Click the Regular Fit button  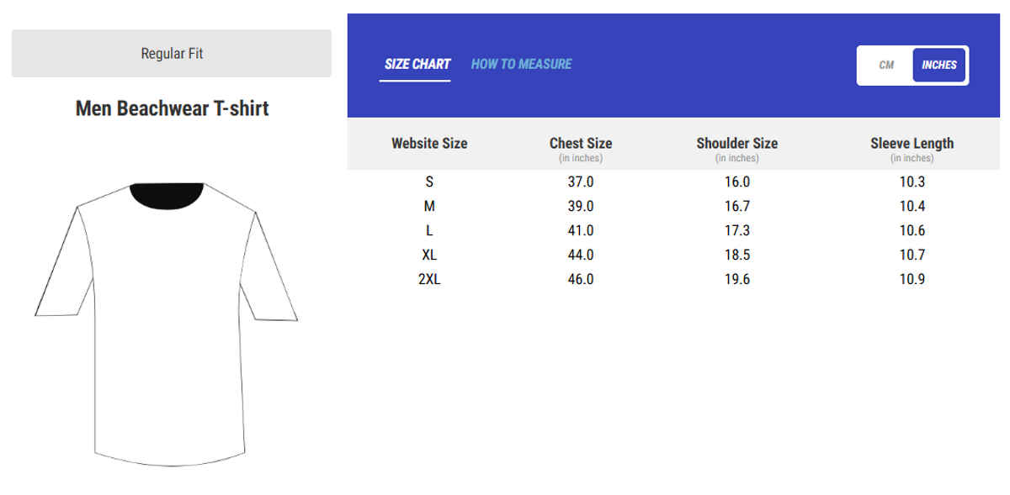[x=172, y=54]
